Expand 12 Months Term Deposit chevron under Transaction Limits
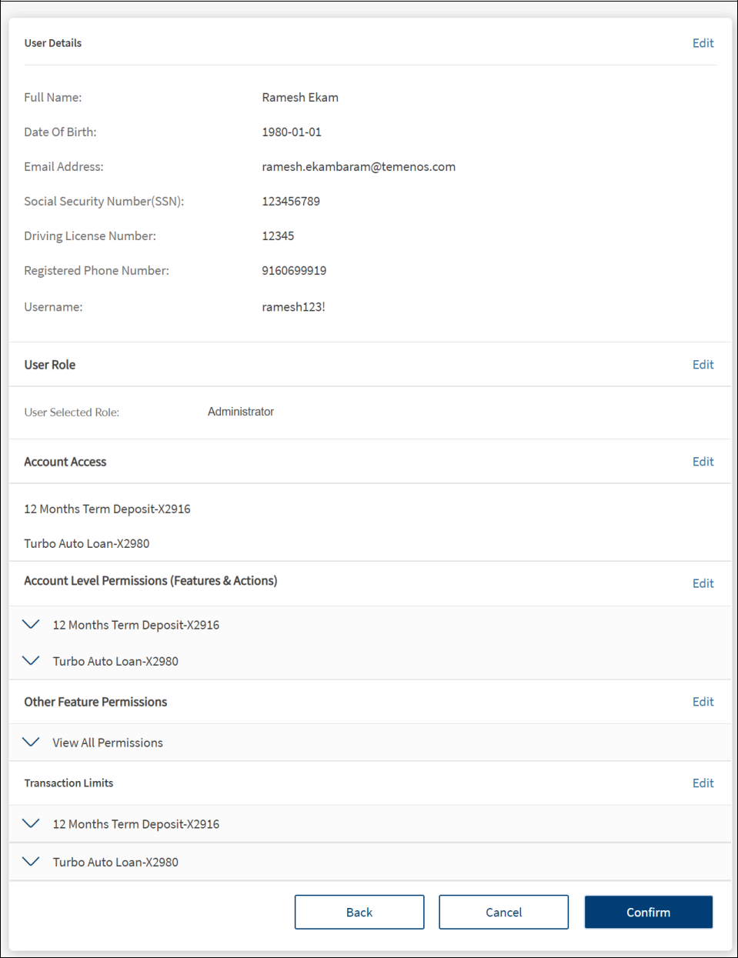 31,823
